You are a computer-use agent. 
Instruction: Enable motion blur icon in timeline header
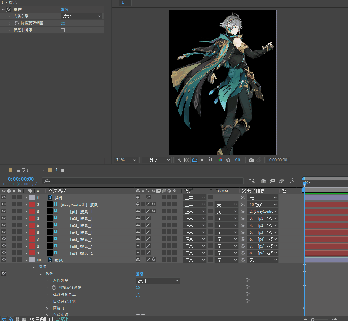(281, 181)
